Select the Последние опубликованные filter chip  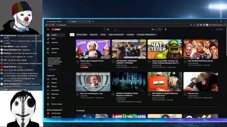click(x=146, y=35)
